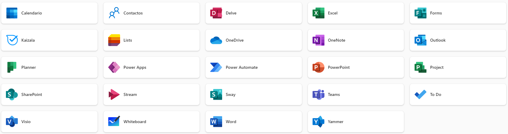Click the To Do label text

pyautogui.click(x=436, y=94)
